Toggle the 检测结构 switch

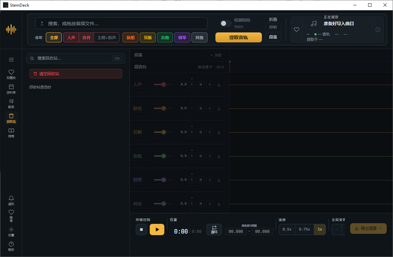(226, 23)
